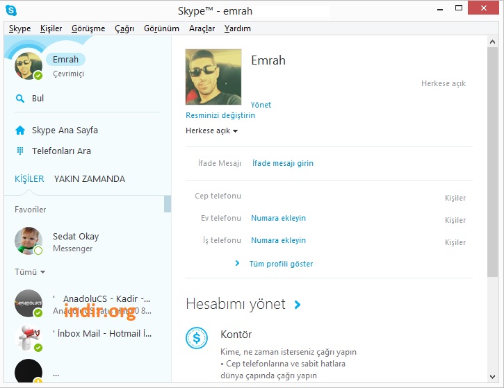Click the main panel scroll up arrow
The height and width of the screenshot is (388, 504).
[492, 42]
